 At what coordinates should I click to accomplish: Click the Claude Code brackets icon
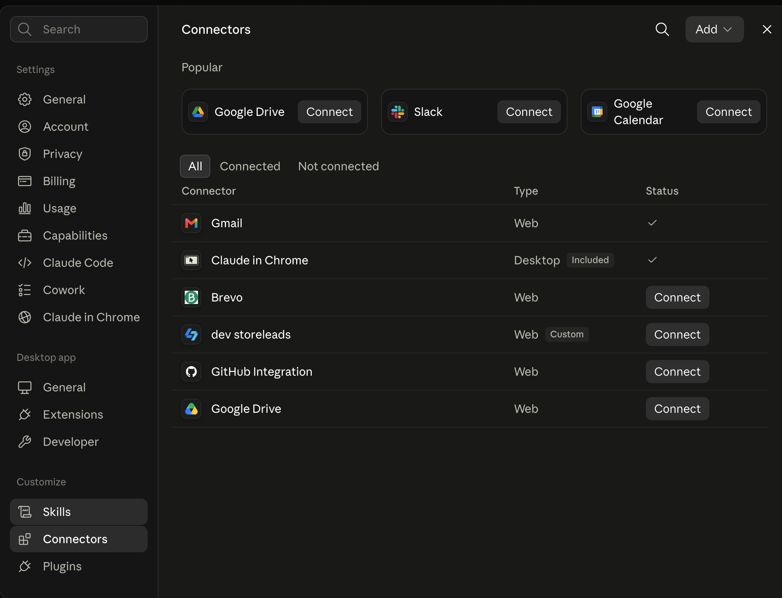(x=25, y=263)
